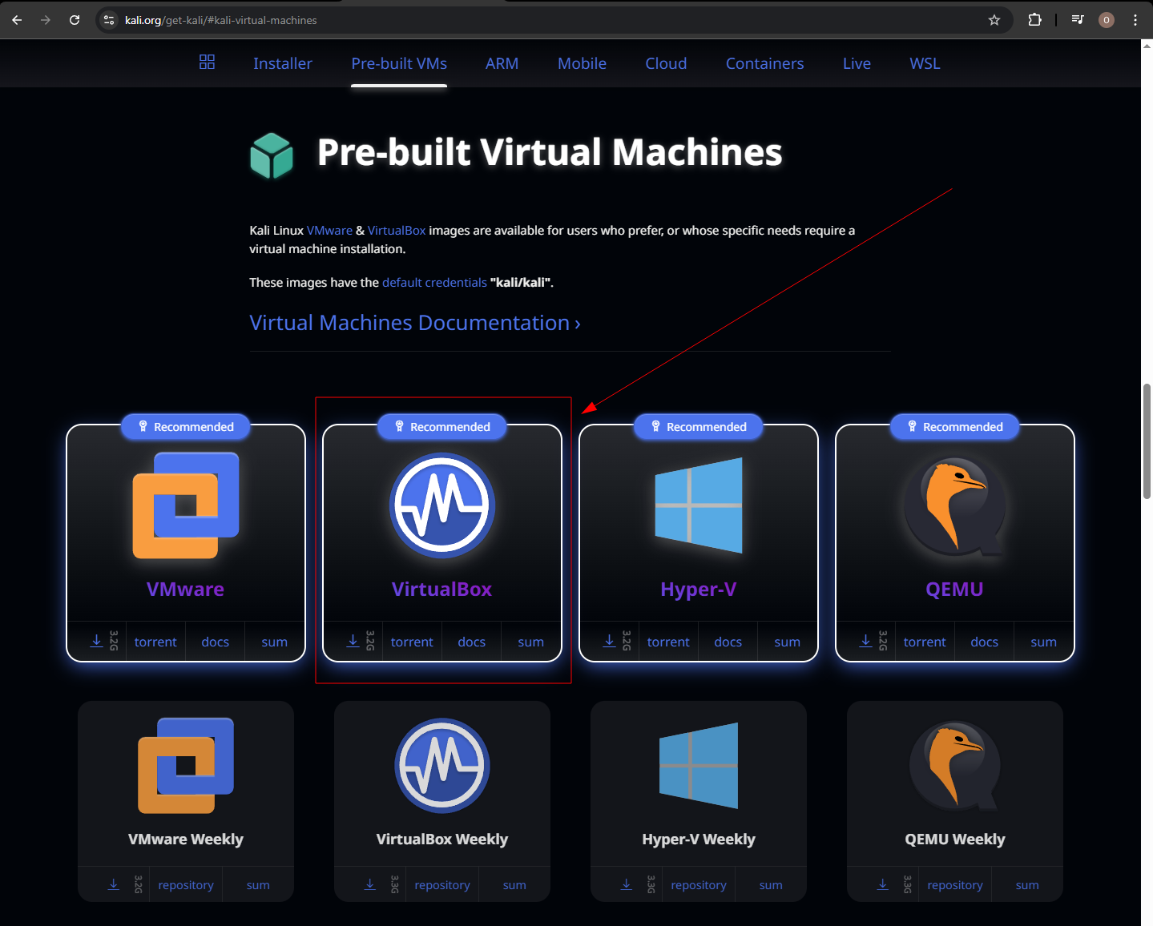Select the Pre-built VMs tab
Screen dimensions: 1153x926
click(x=399, y=63)
